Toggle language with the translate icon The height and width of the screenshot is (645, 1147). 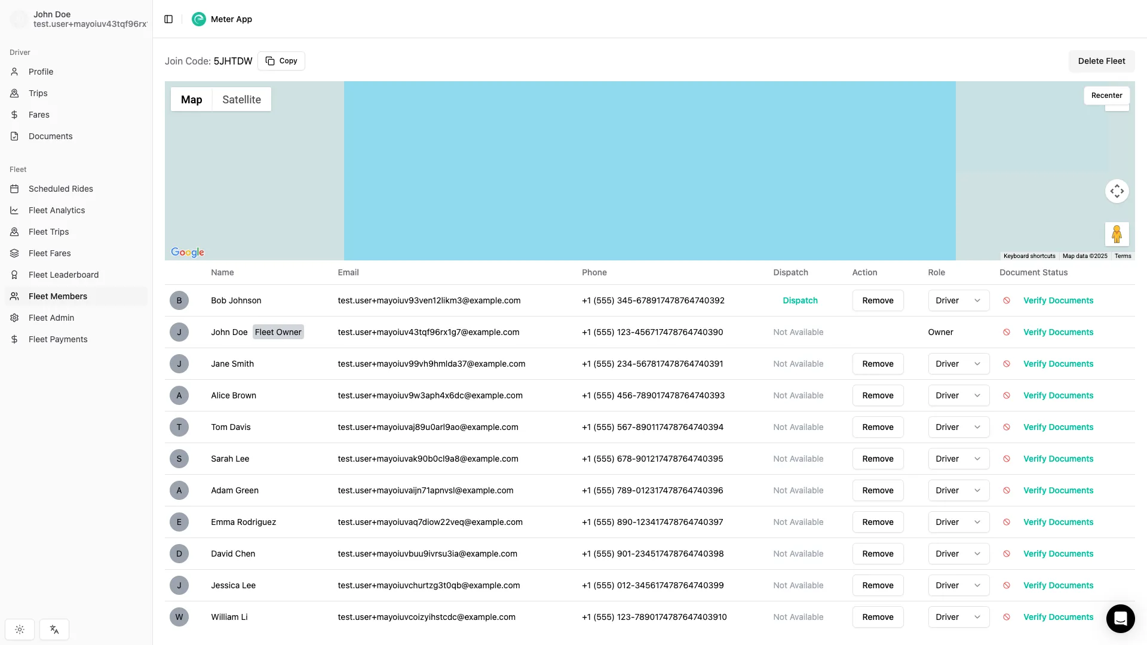(x=54, y=629)
